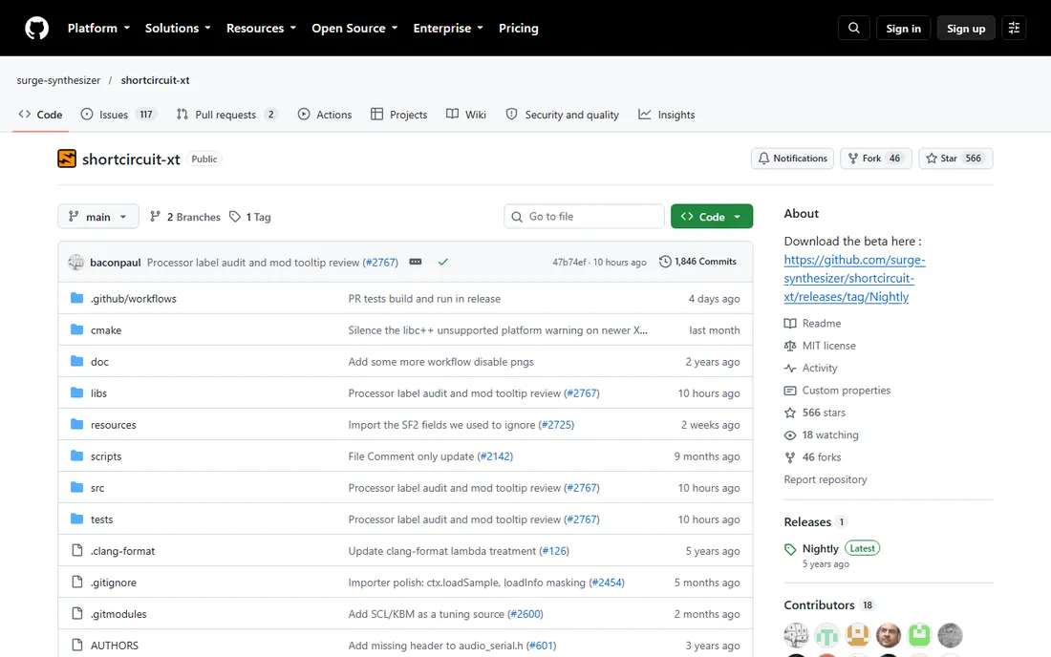Click the Sign in button
Viewport: 1051px width, 657px height.
coord(904,28)
